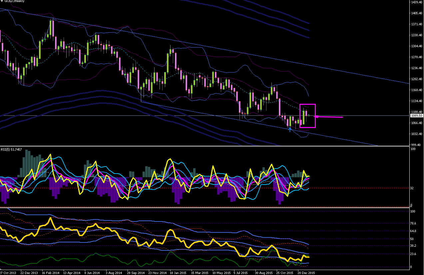Select the 1304.40 price level
This screenshot has height=275, width=424.
[417, 46]
